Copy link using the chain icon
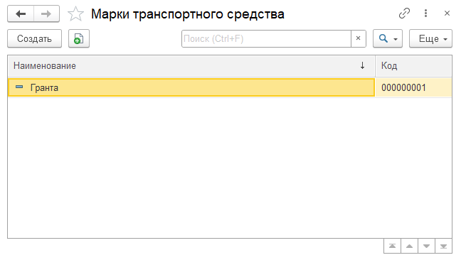The image size is (466, 260). [x=404, y=13]
